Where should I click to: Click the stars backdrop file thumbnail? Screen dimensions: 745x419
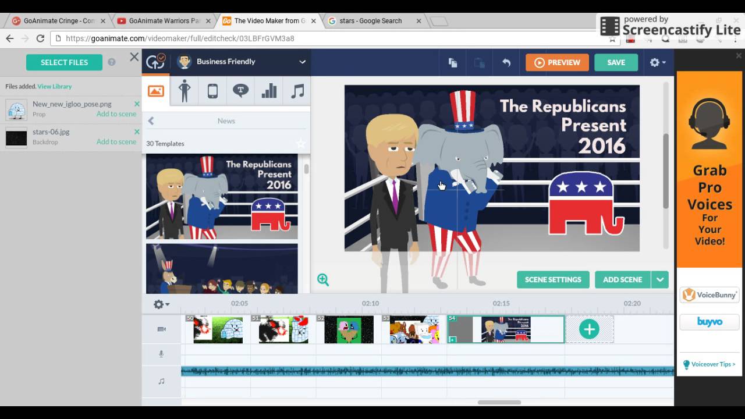[x=16, y=138]
